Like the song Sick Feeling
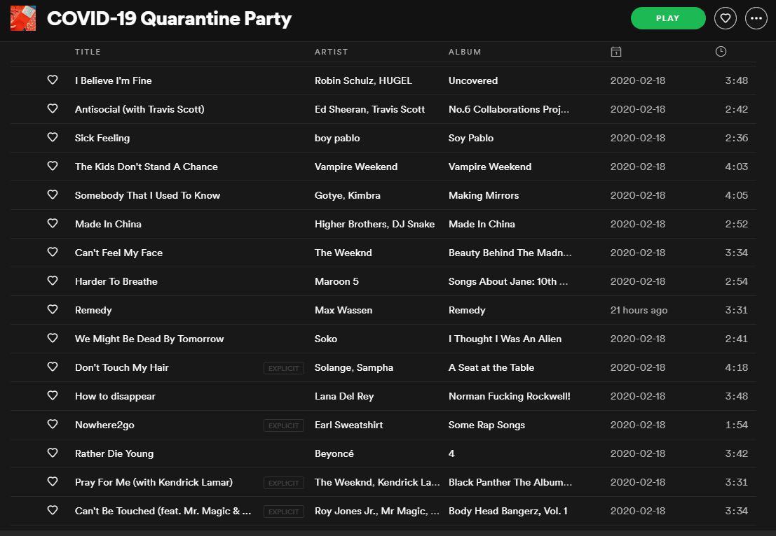 point(53,137)
